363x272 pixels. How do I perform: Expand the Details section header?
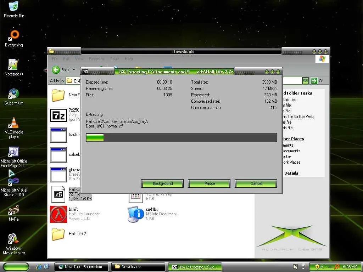[x=291, y=173]
